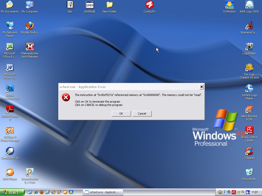
Task: Select Sothink Logo Maker shortcut
Action: (x=249, y=92)
